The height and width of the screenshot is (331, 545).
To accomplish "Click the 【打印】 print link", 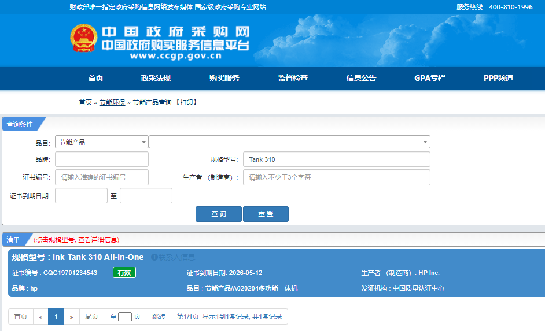I will pyautogui.click(x=186, y=102).
